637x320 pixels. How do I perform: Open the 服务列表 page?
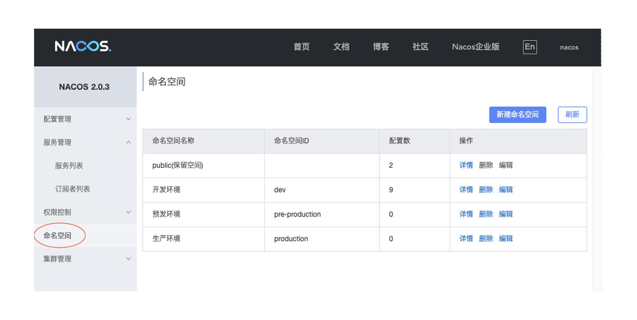[68, 166]
